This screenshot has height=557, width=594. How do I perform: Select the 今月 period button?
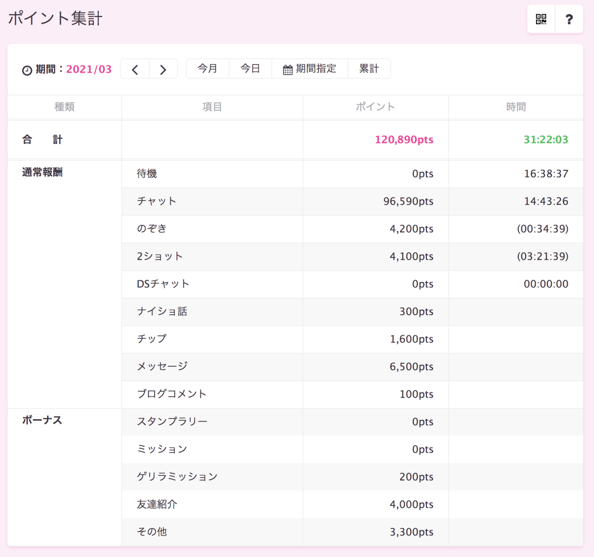click(208, 69)
